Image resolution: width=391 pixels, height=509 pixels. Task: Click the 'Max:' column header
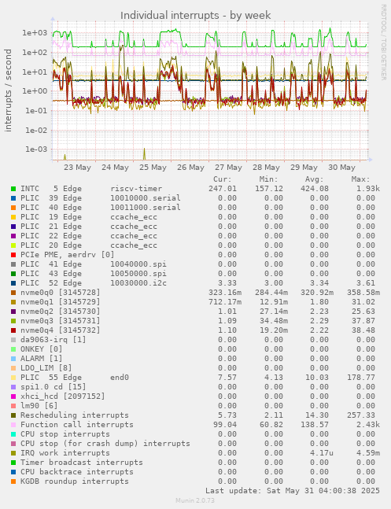click(360, 179)
